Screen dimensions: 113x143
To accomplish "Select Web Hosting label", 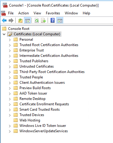I will tap(30, 120).
